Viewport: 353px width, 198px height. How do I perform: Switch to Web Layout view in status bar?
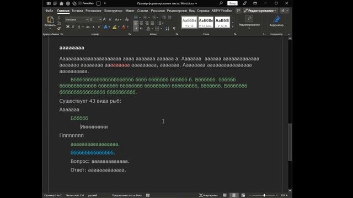(243, 195)
